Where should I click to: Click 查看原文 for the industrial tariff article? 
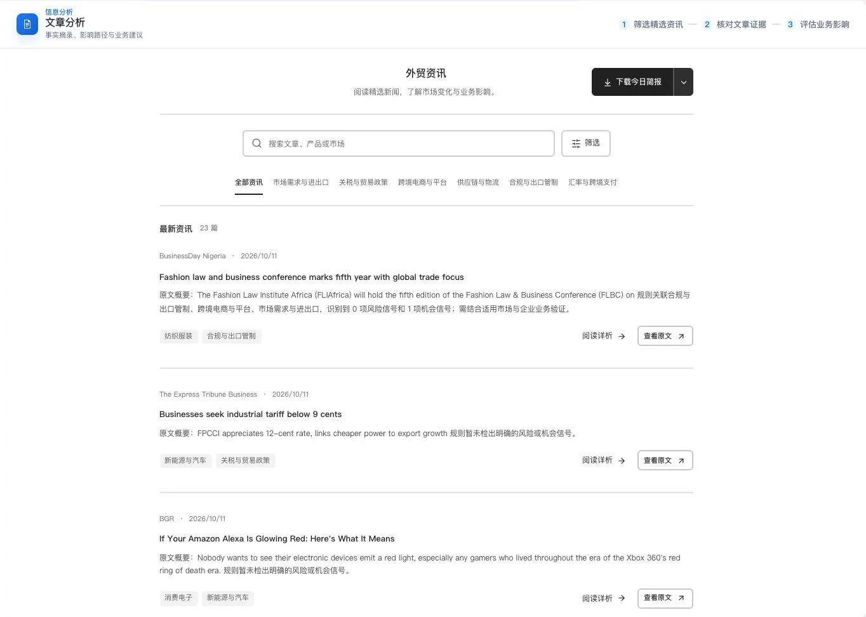tap(665, 460)
